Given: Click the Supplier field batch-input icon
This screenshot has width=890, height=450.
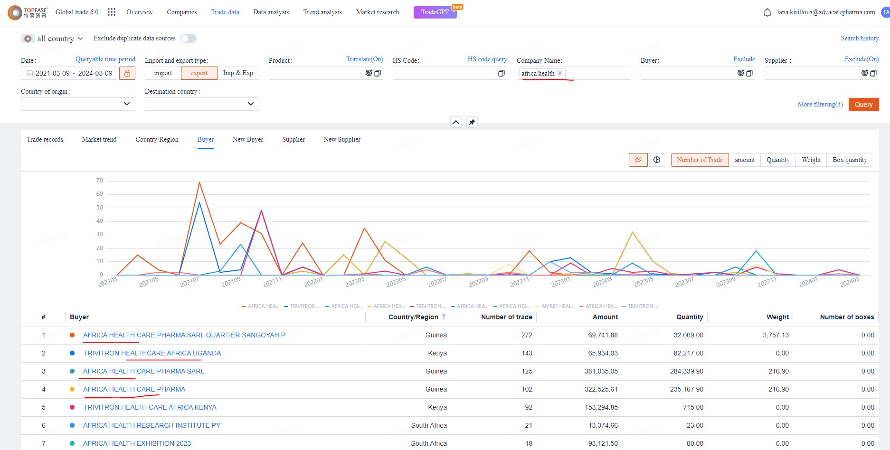Looking at the screenshot, I should [x=873, y=73].
